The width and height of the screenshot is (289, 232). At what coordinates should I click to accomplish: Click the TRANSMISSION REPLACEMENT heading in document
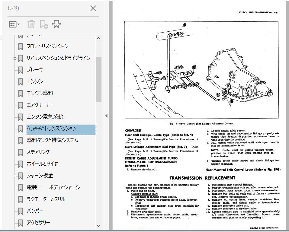pos(202,178)
